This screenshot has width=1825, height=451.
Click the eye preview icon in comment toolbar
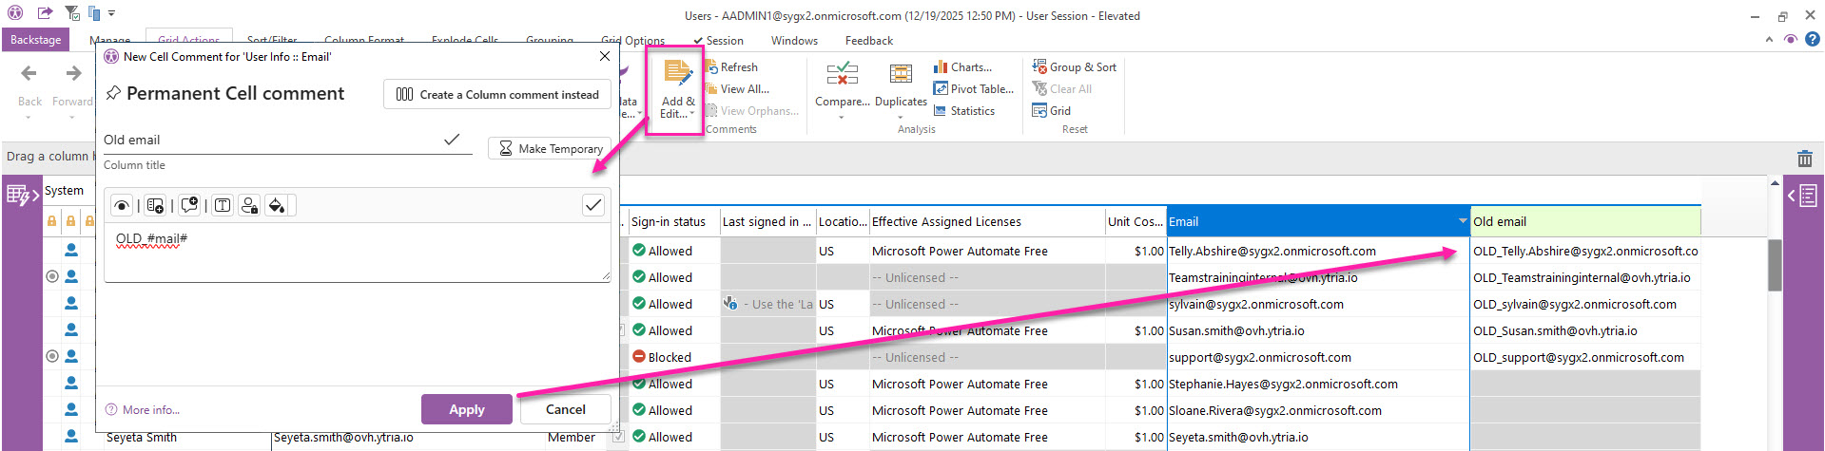122,205
